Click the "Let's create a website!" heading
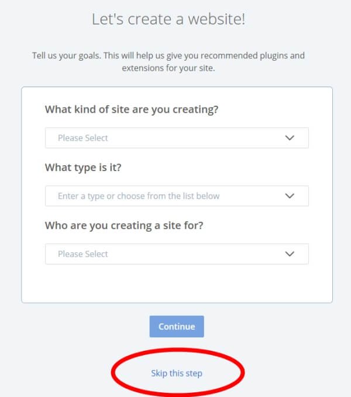351x397 pixels. pyautogui.click(x=168, y=19)
